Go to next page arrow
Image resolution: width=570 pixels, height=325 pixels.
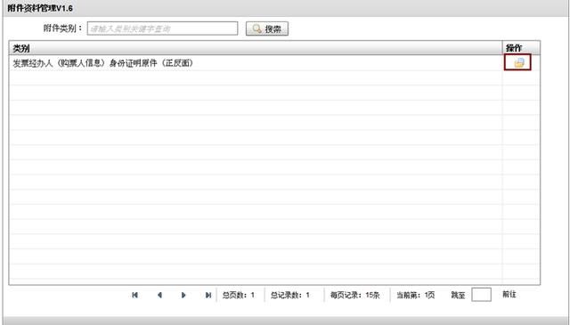click(183, 295)
